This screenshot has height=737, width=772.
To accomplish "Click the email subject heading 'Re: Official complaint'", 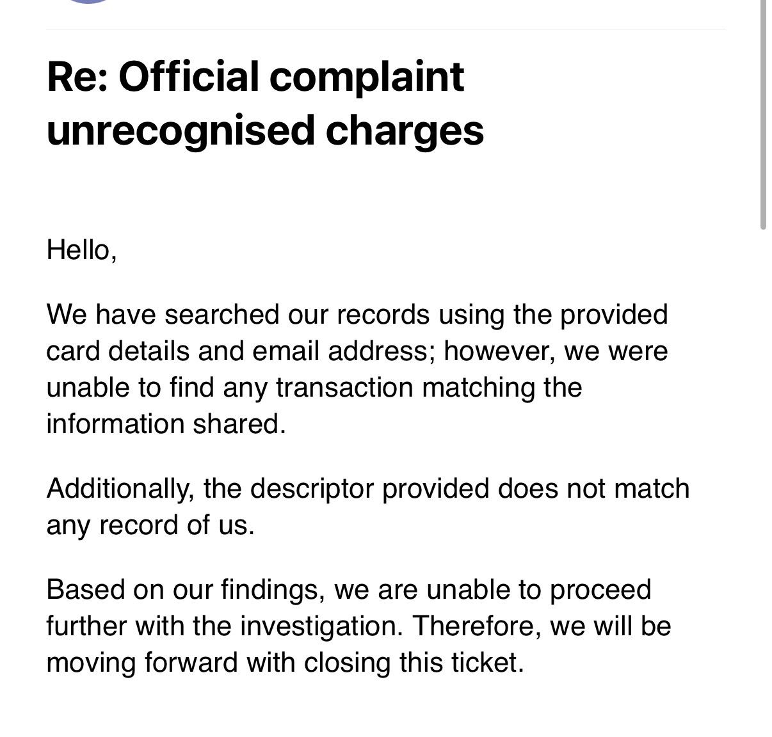I will tap(255, 77).
